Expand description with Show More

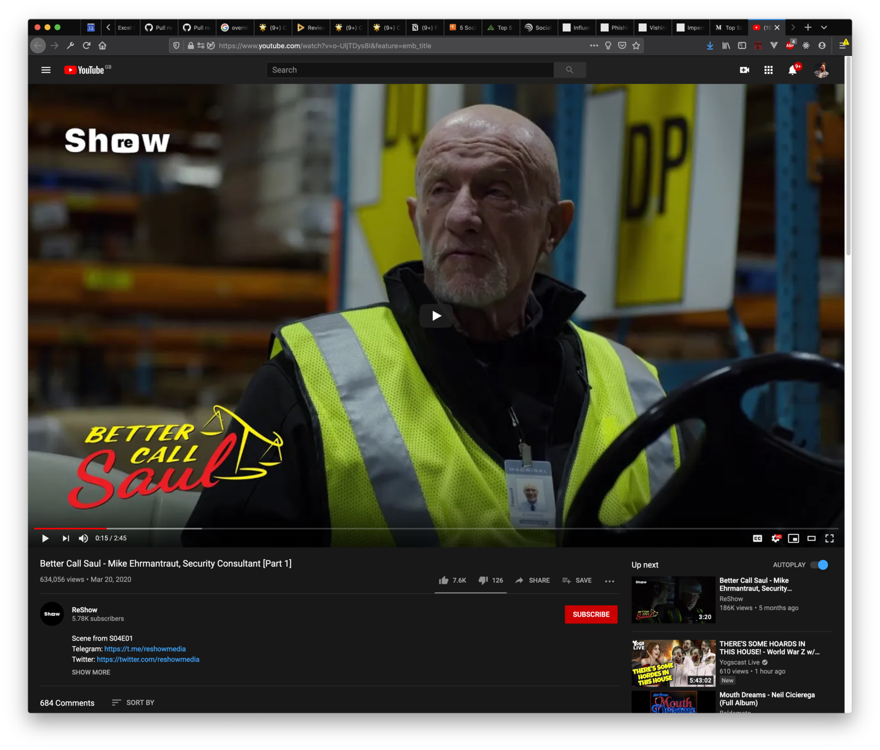pos(91,672)
